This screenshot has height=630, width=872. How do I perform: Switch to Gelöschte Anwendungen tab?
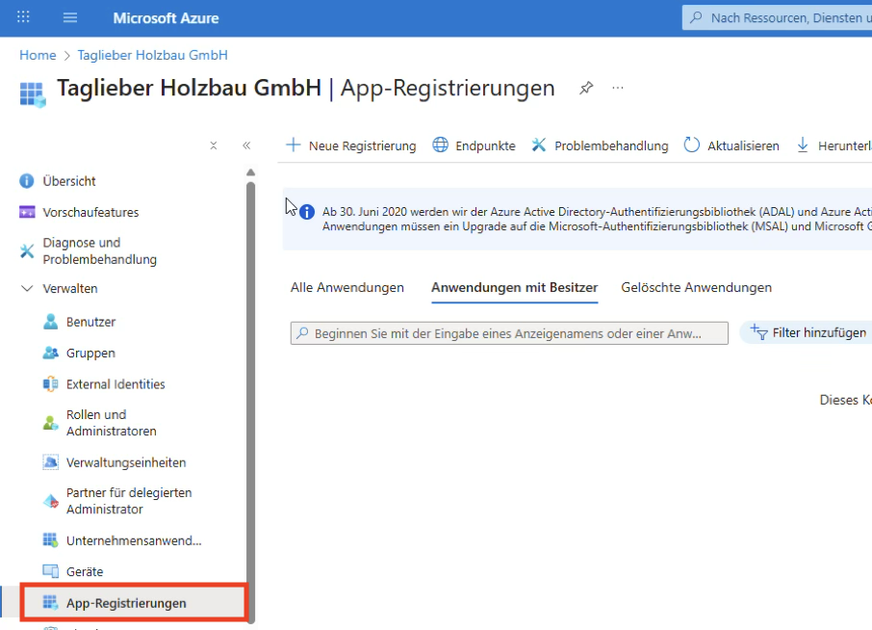[696, 287]
